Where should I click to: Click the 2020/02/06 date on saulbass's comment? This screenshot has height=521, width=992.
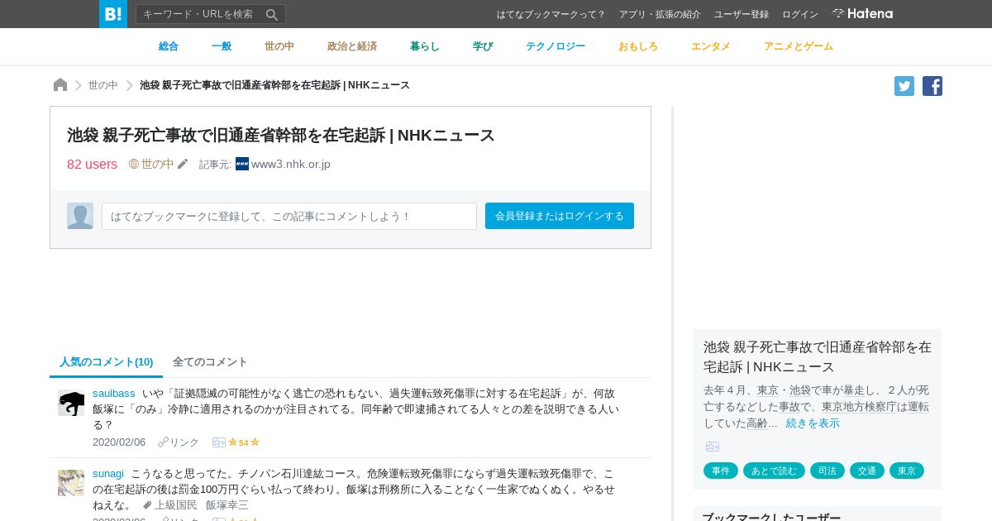pos(119,442)
